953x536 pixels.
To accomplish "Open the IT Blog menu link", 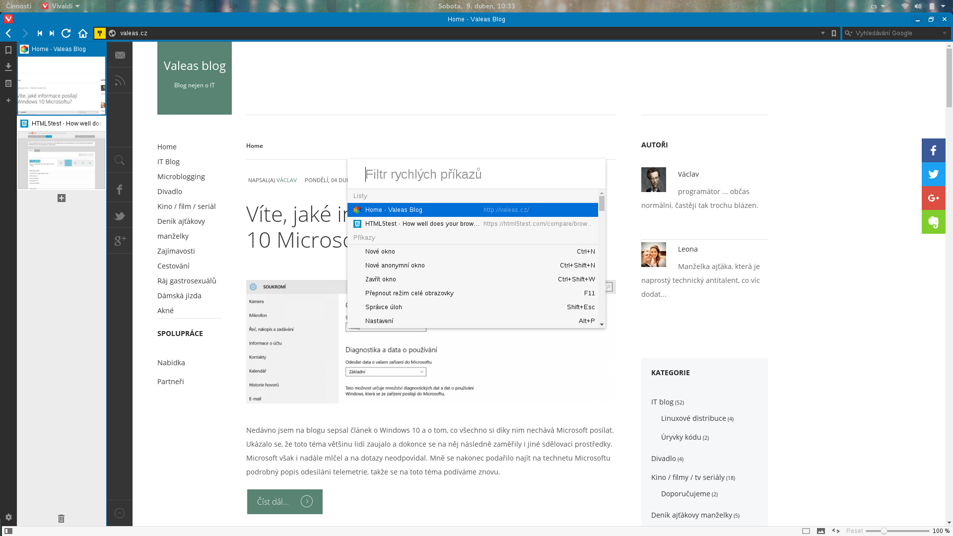I will (168, 162).
